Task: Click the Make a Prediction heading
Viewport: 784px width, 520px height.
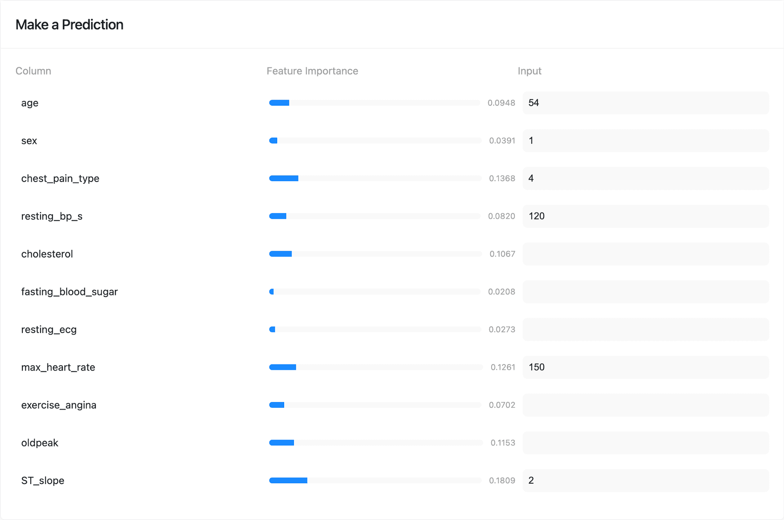Action: click(x=69, y=25)
